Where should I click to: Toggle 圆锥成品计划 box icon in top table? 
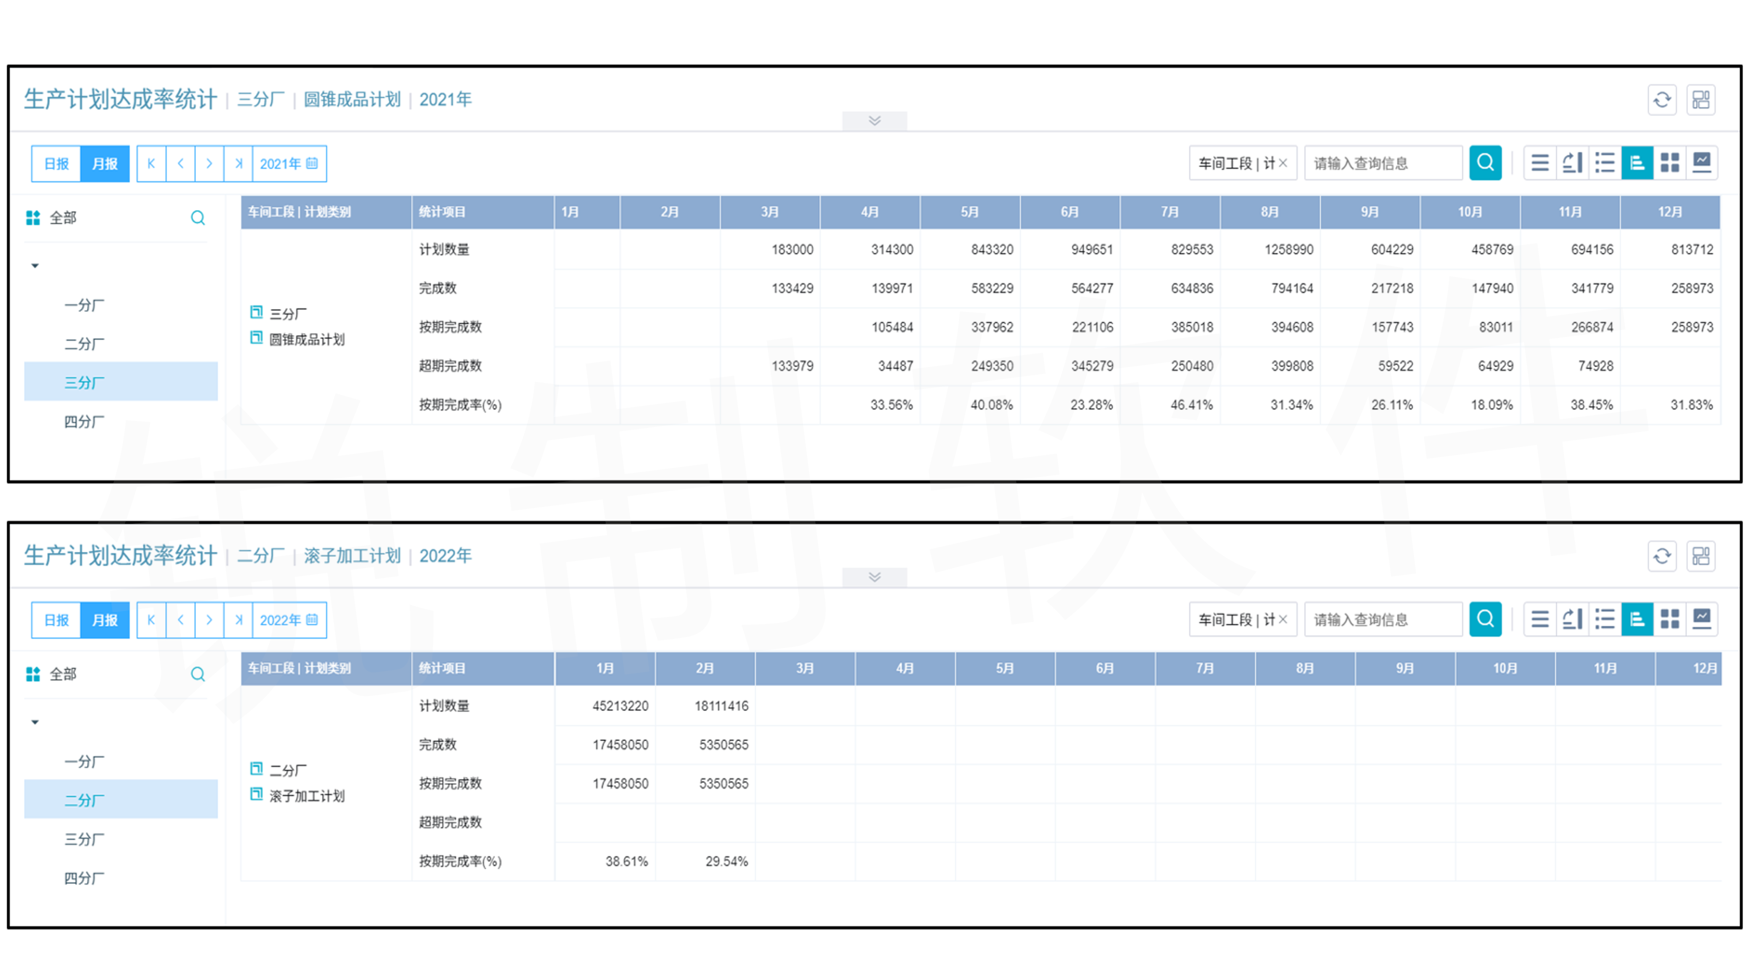pyautogui.click(x=256, y=338)
